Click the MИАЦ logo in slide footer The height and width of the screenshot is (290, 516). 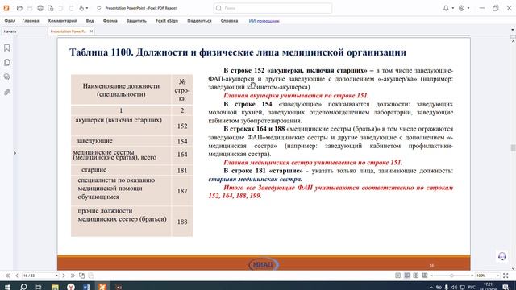point(264,264)
